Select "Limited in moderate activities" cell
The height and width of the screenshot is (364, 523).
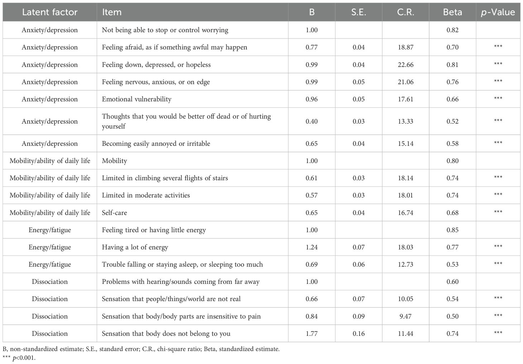(146, 195)
